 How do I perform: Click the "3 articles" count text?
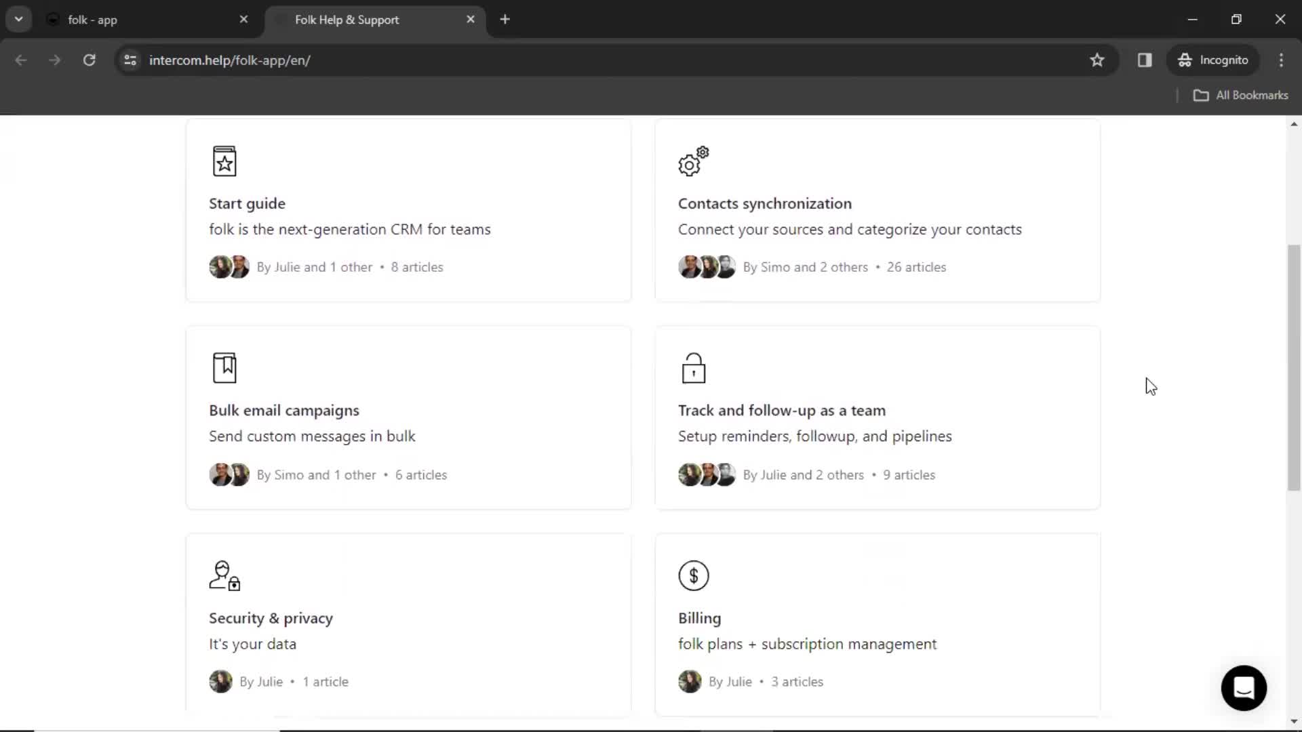(x=797, y=681)
